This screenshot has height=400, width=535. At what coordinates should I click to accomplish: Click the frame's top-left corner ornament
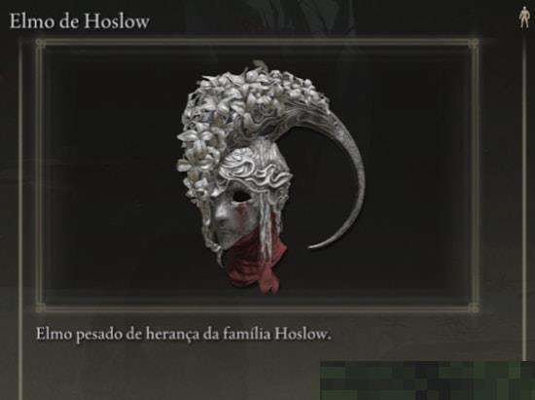click(x=39, y=43)
